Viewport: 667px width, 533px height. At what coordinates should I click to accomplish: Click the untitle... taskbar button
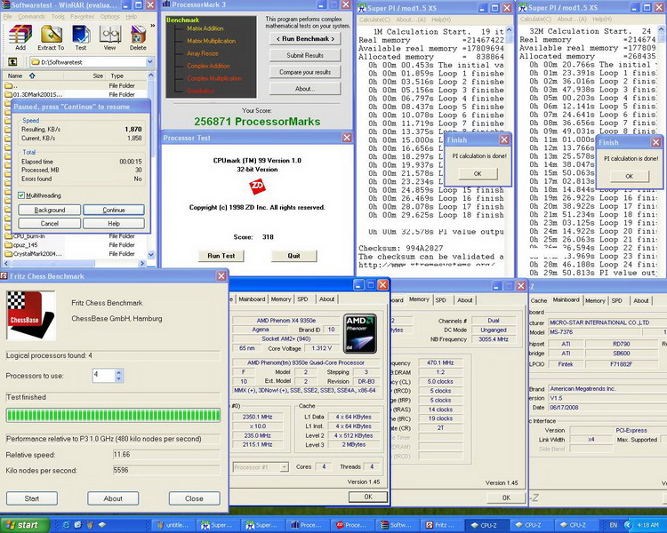point(173,525)
